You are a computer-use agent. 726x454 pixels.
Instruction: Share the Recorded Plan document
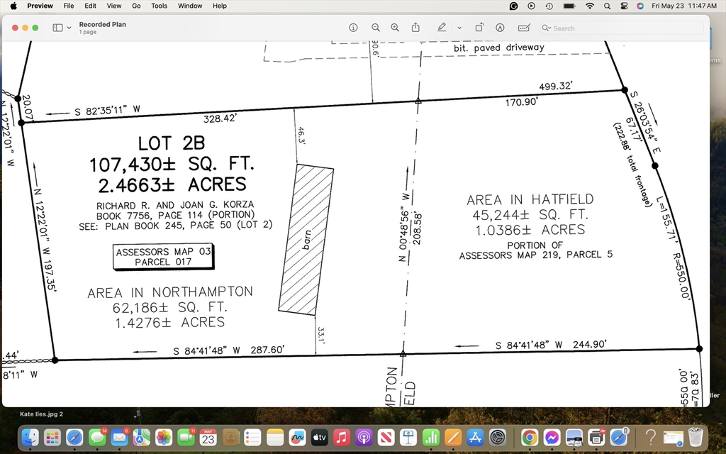tap(415, 28)
